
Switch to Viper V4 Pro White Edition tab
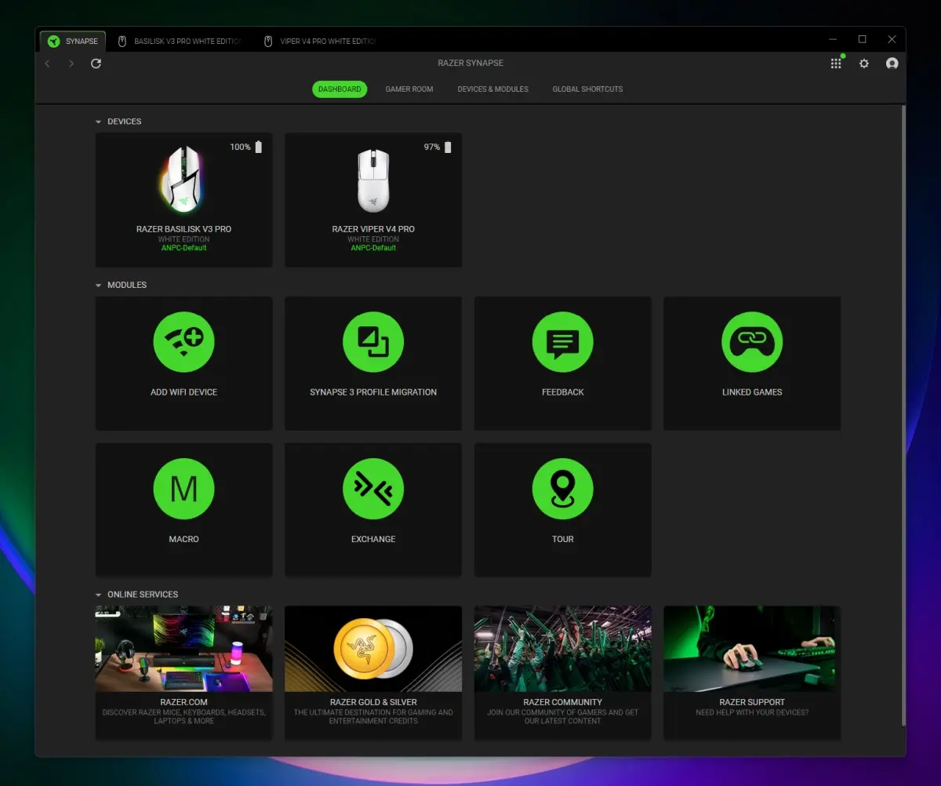point(321,41)
